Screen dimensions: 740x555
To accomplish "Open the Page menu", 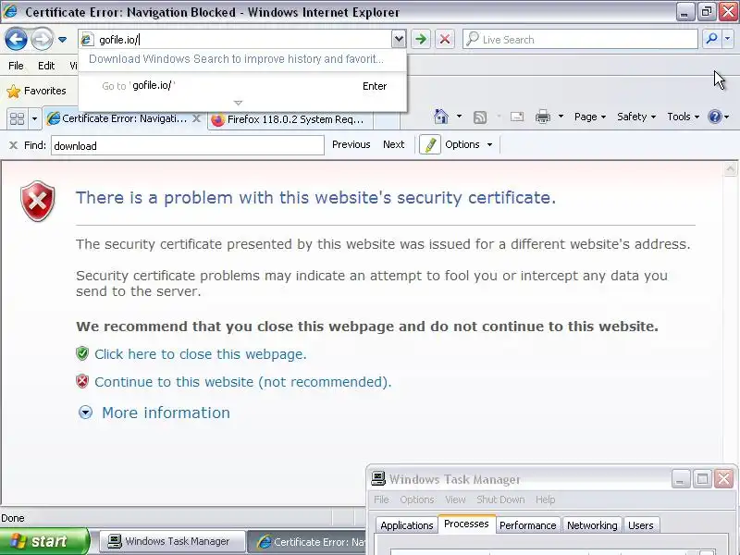I will tap(590, 117).
